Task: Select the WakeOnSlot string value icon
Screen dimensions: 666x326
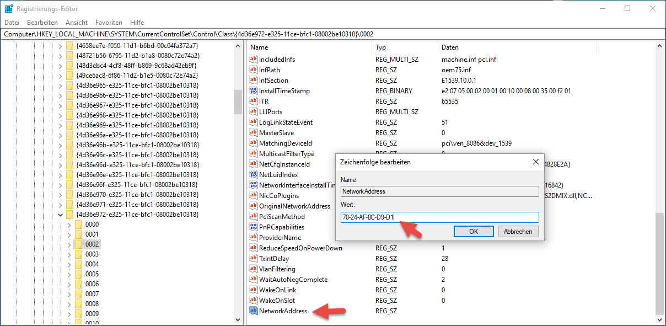Action: 254,301
